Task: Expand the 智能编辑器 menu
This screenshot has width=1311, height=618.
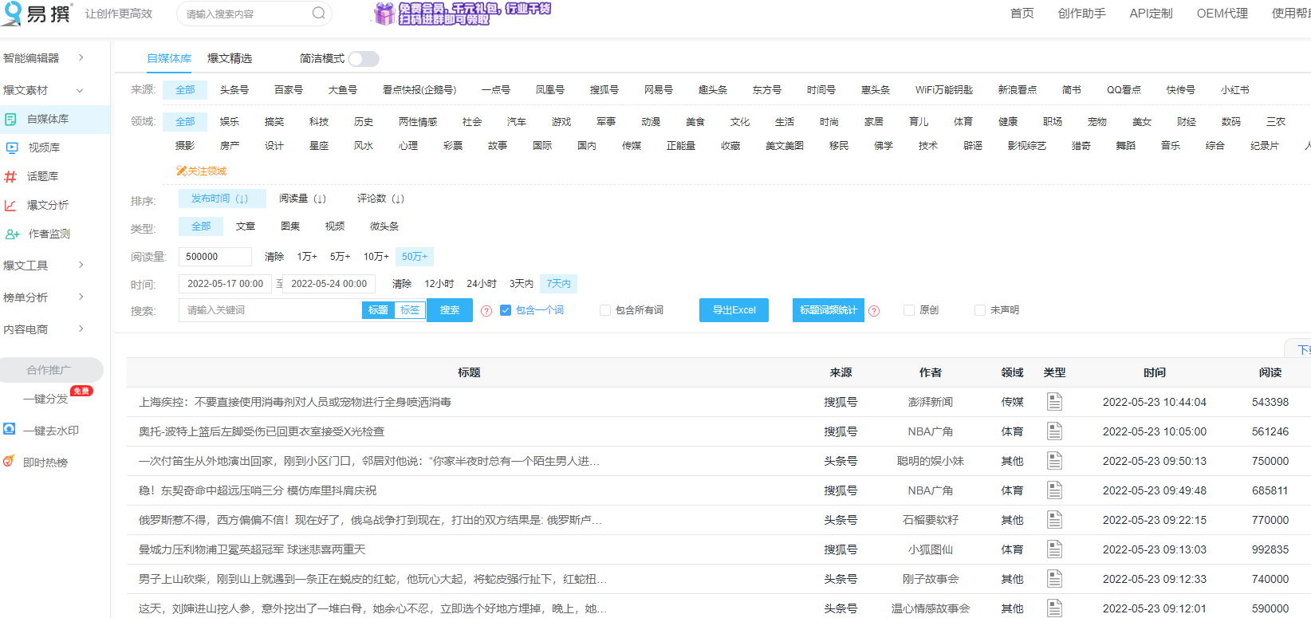Action: pos(81,58)
